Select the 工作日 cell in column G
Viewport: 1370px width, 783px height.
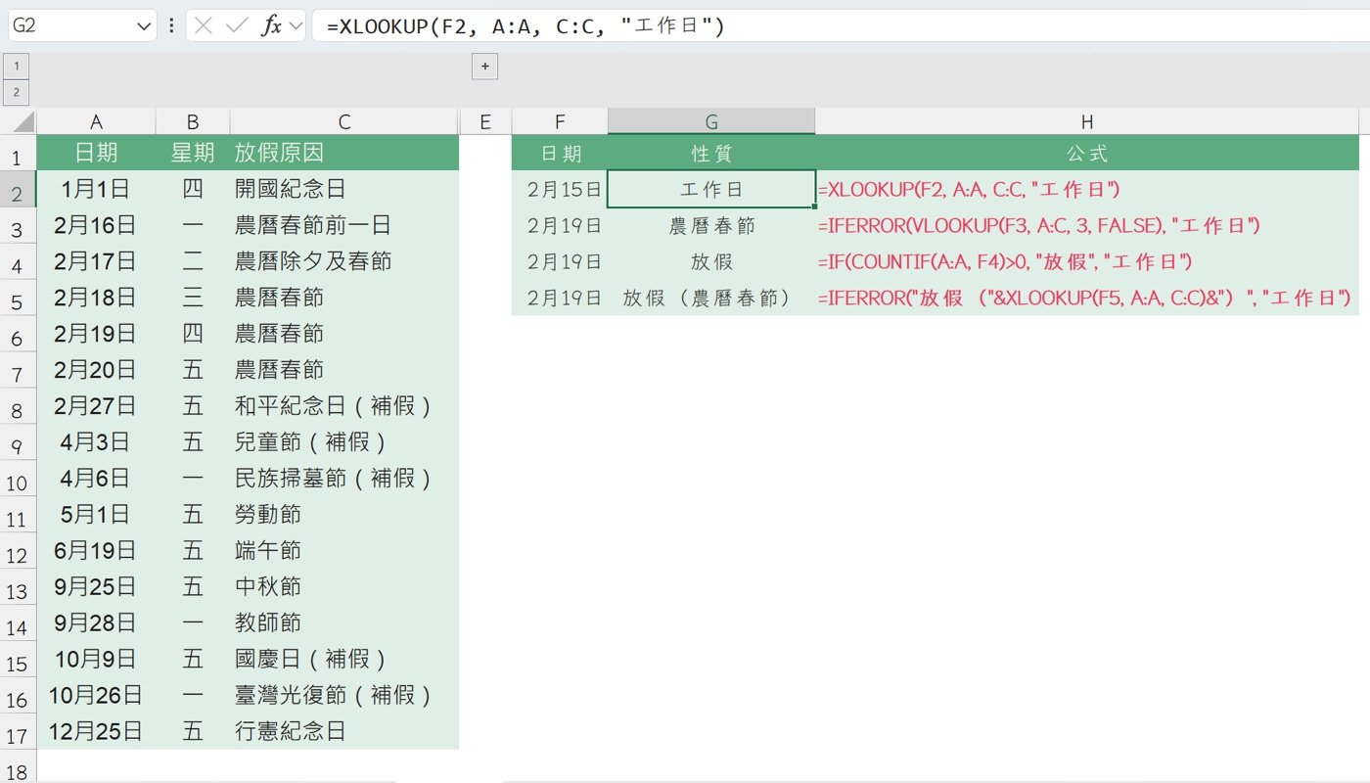tap(711, 188)
